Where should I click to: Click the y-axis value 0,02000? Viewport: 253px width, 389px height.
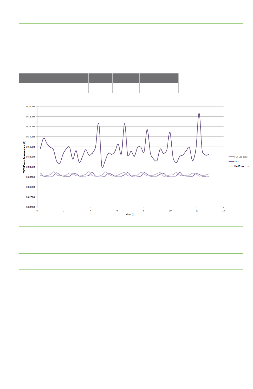(x=30, y=197)
